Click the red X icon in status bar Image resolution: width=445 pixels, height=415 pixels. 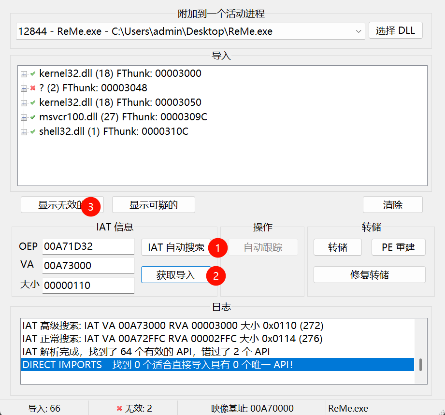pos(119,409)
